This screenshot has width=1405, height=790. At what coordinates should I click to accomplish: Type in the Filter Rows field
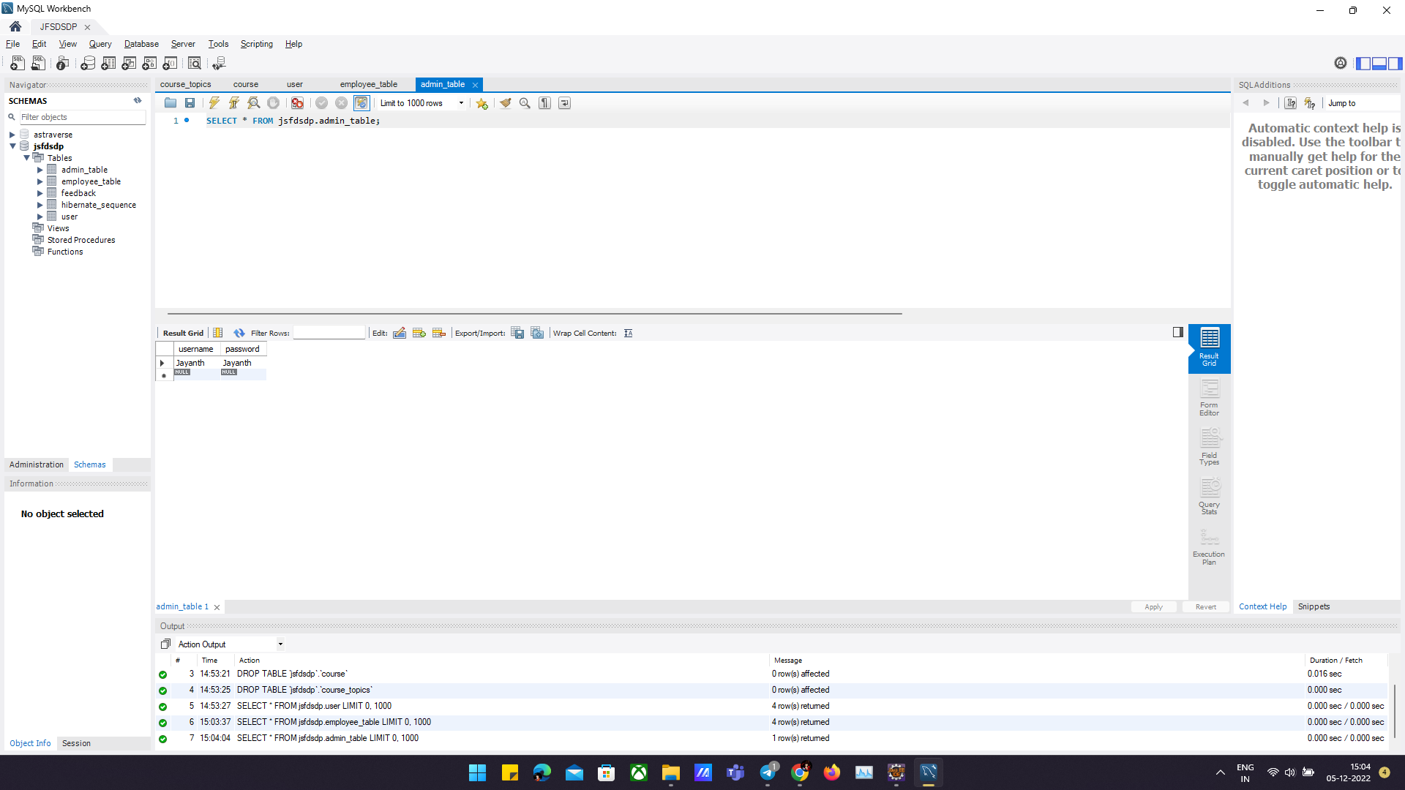click(329, 333)
